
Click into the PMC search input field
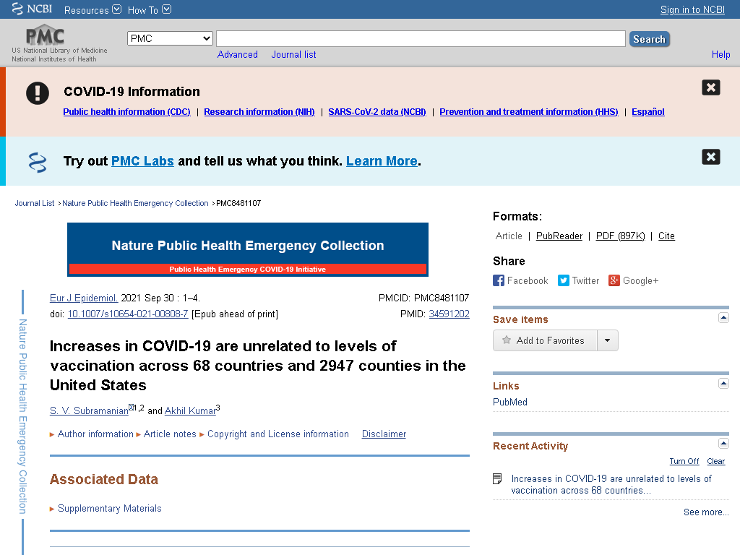[x=421, y=39]
